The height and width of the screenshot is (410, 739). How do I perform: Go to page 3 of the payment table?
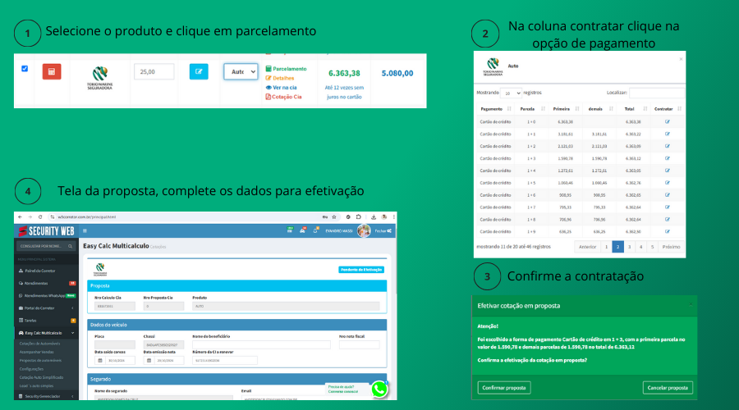click(x=631, y=246)
